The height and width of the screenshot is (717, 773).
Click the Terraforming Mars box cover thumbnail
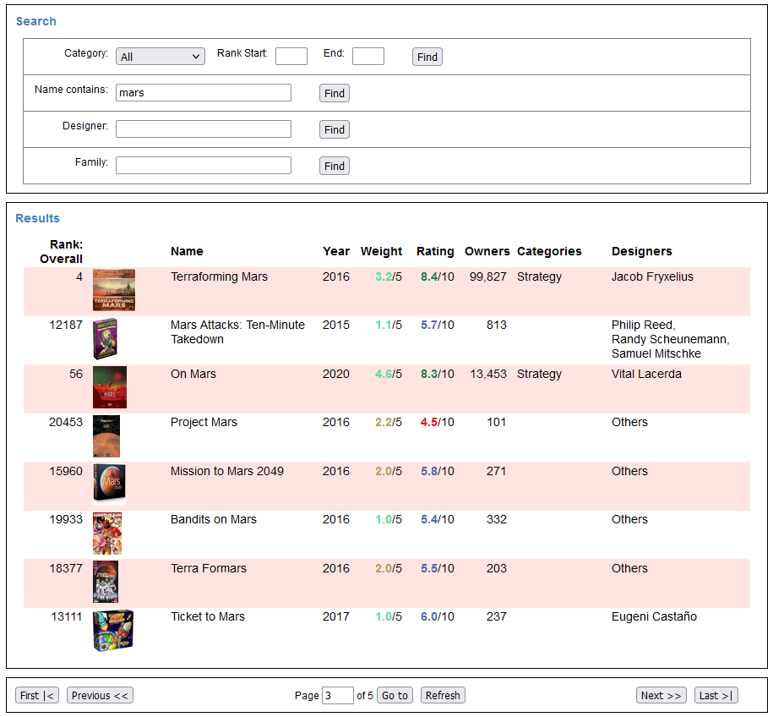[113, 290]
